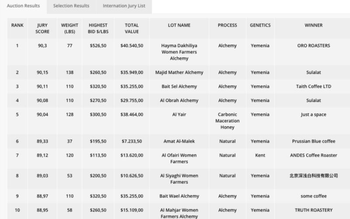Select Hayma Dakhiliya Women Farmers Alchemy lot
350x219 pixels.
point(179,52)
